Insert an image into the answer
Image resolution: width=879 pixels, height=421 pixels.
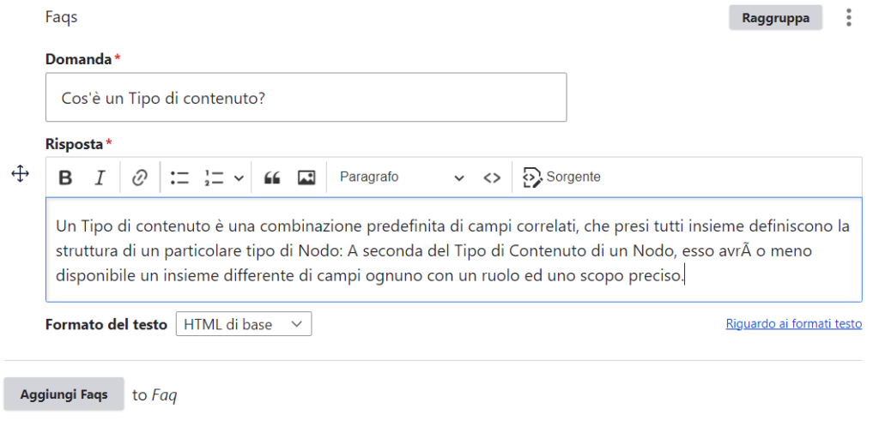[x=306, y=177]
